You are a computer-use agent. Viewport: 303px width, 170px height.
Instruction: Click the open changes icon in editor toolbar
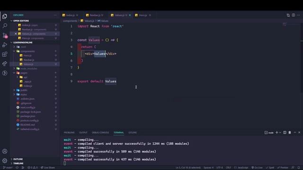coord(288,15)
